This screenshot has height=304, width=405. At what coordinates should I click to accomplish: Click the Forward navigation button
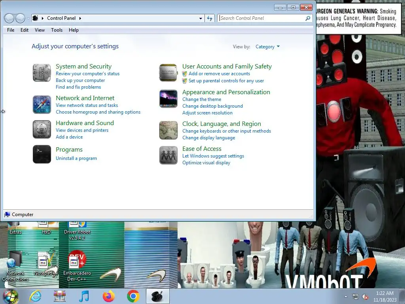point(20,18)
